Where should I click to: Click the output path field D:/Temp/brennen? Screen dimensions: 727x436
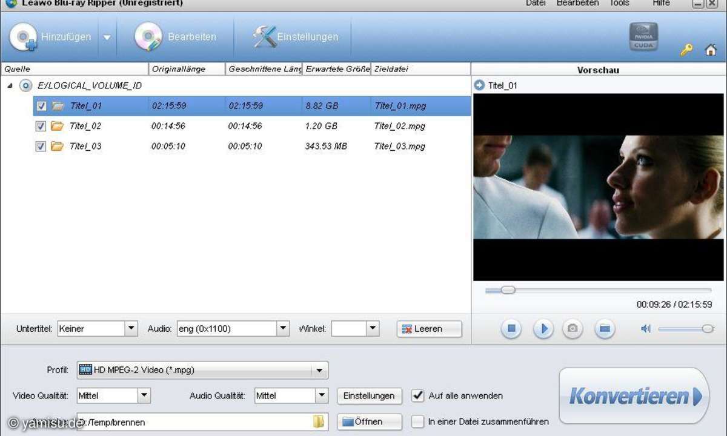pyautogui.click(x=202, y=421)
